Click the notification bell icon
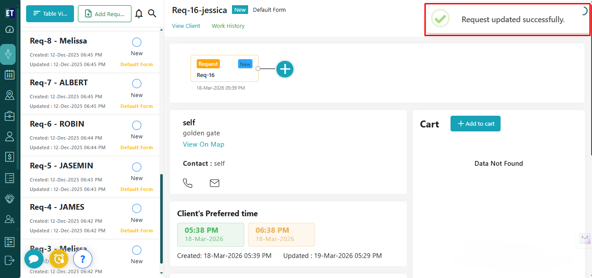 point(139,14)
